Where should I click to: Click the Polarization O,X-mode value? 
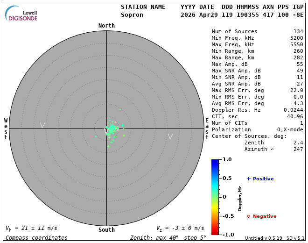point(290,130)
